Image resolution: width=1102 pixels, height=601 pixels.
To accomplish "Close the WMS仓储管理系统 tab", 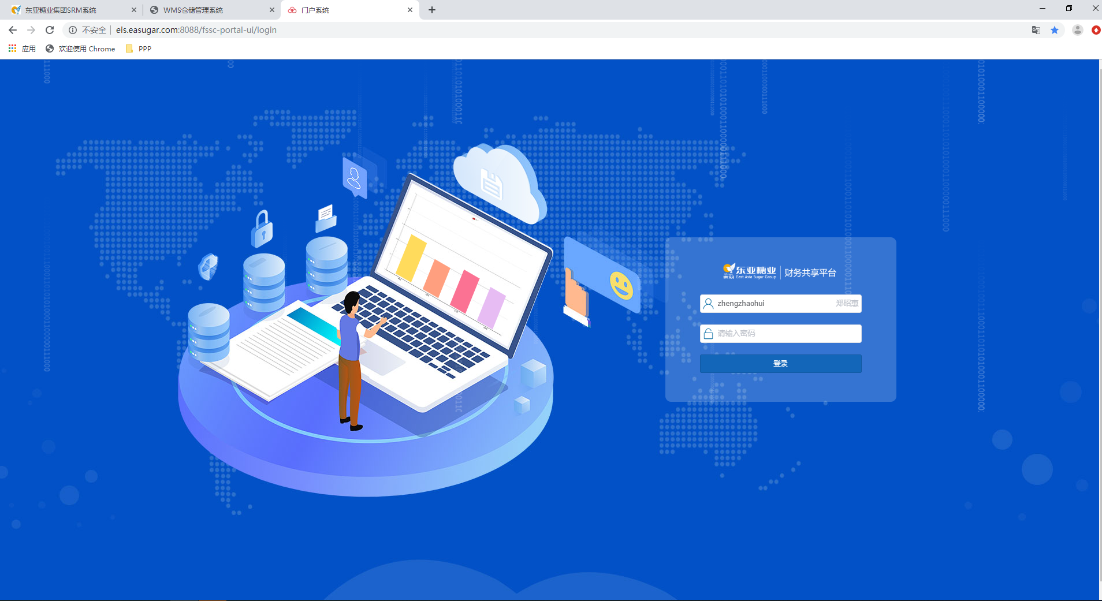I will pyautogui.click(x=272, y=10).
